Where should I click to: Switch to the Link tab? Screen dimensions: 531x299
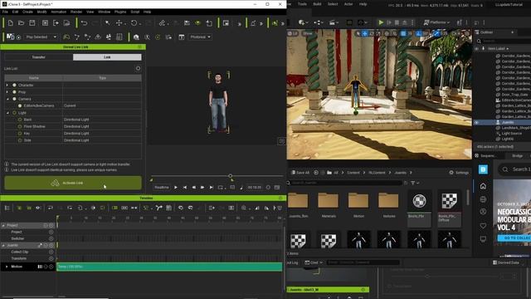pos(107,57)
